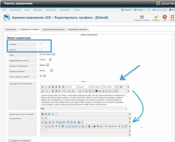This screenshot has width=175, height=142.
Task: Click the Remove Format eraser icon
Action: (x=118, y=87)
